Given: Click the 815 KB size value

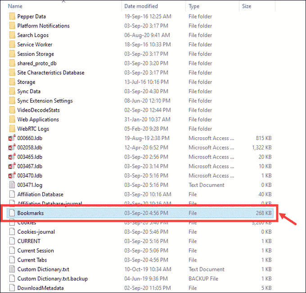Looking at the screenshot, I should (x=264, y=138).
